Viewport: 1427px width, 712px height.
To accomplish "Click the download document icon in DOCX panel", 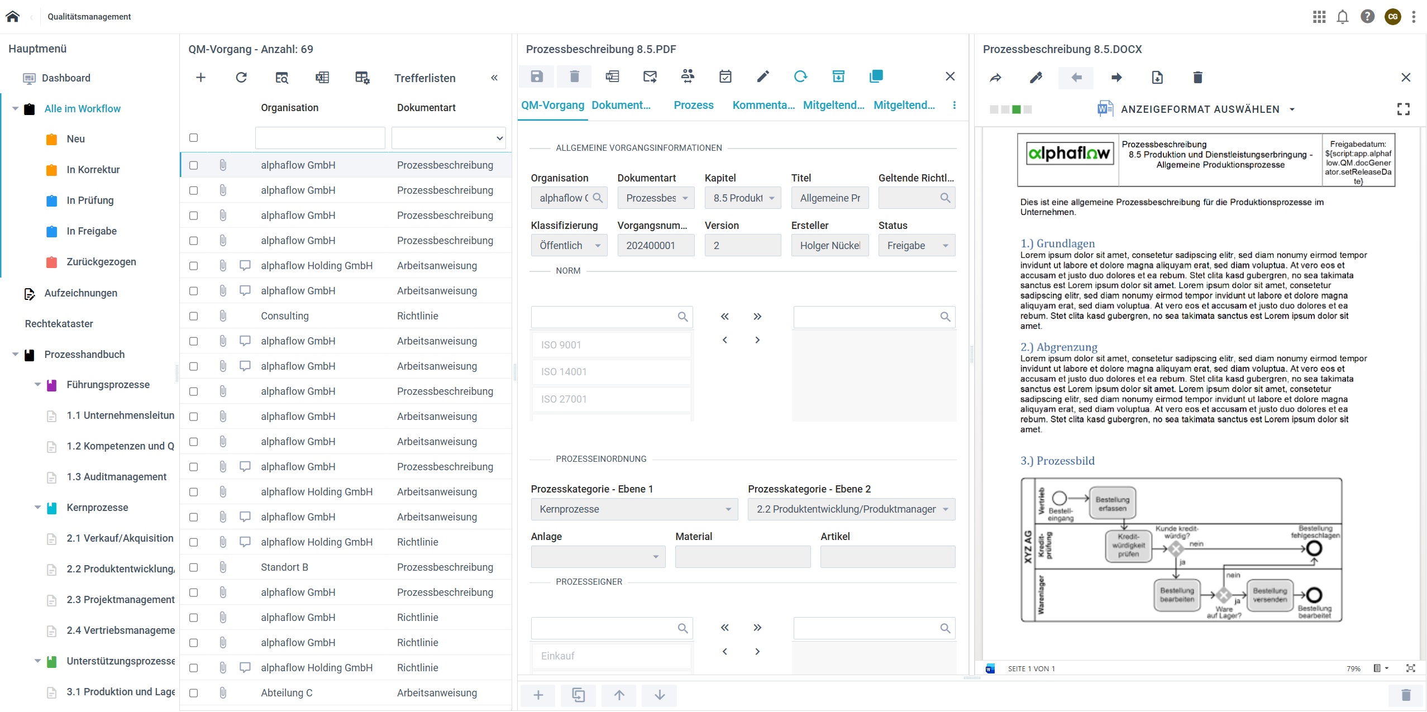I will coord(1157,78).
